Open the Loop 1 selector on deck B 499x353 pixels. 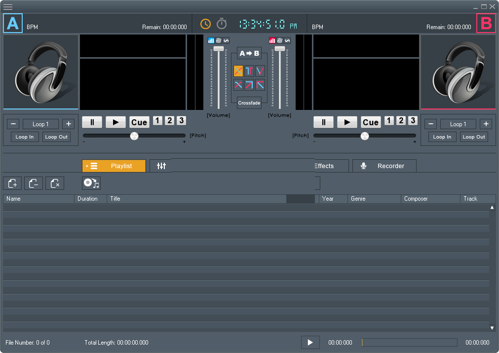(458, 124)
